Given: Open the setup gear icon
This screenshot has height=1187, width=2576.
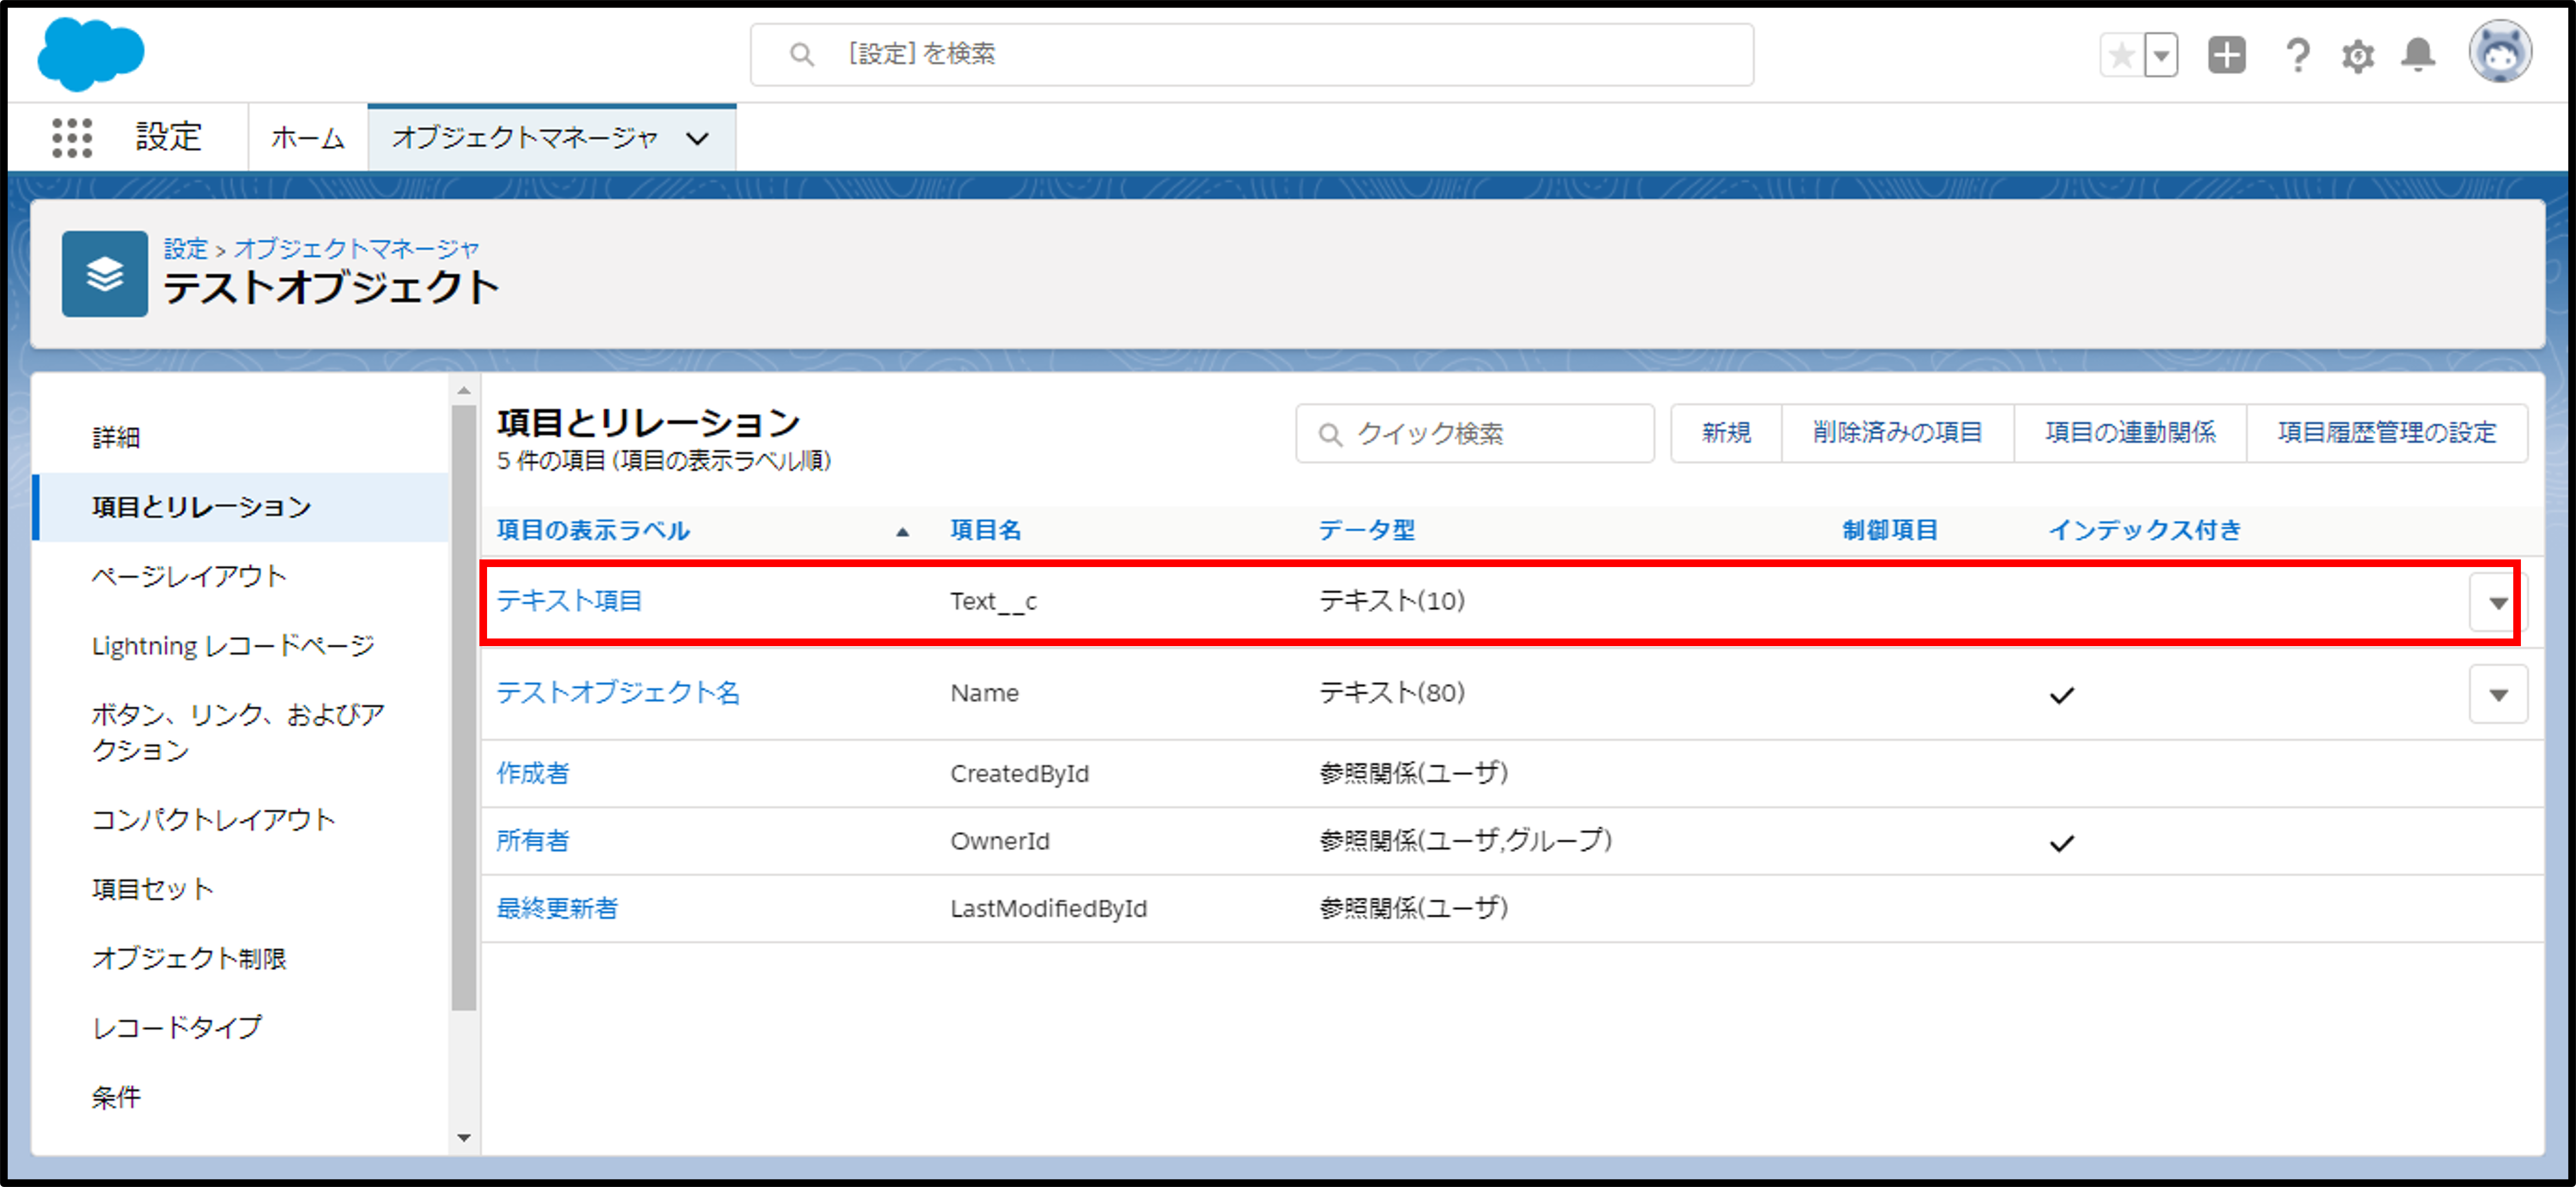Looking at the screenshot, I should click(x=2357, y=56).
